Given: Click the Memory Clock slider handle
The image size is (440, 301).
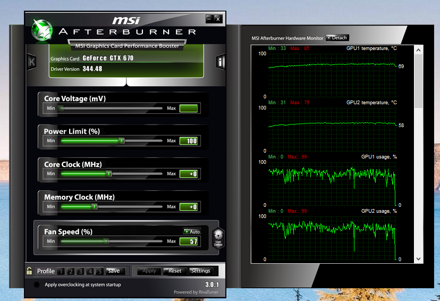Looking at the screenshot, I should 95,207.
